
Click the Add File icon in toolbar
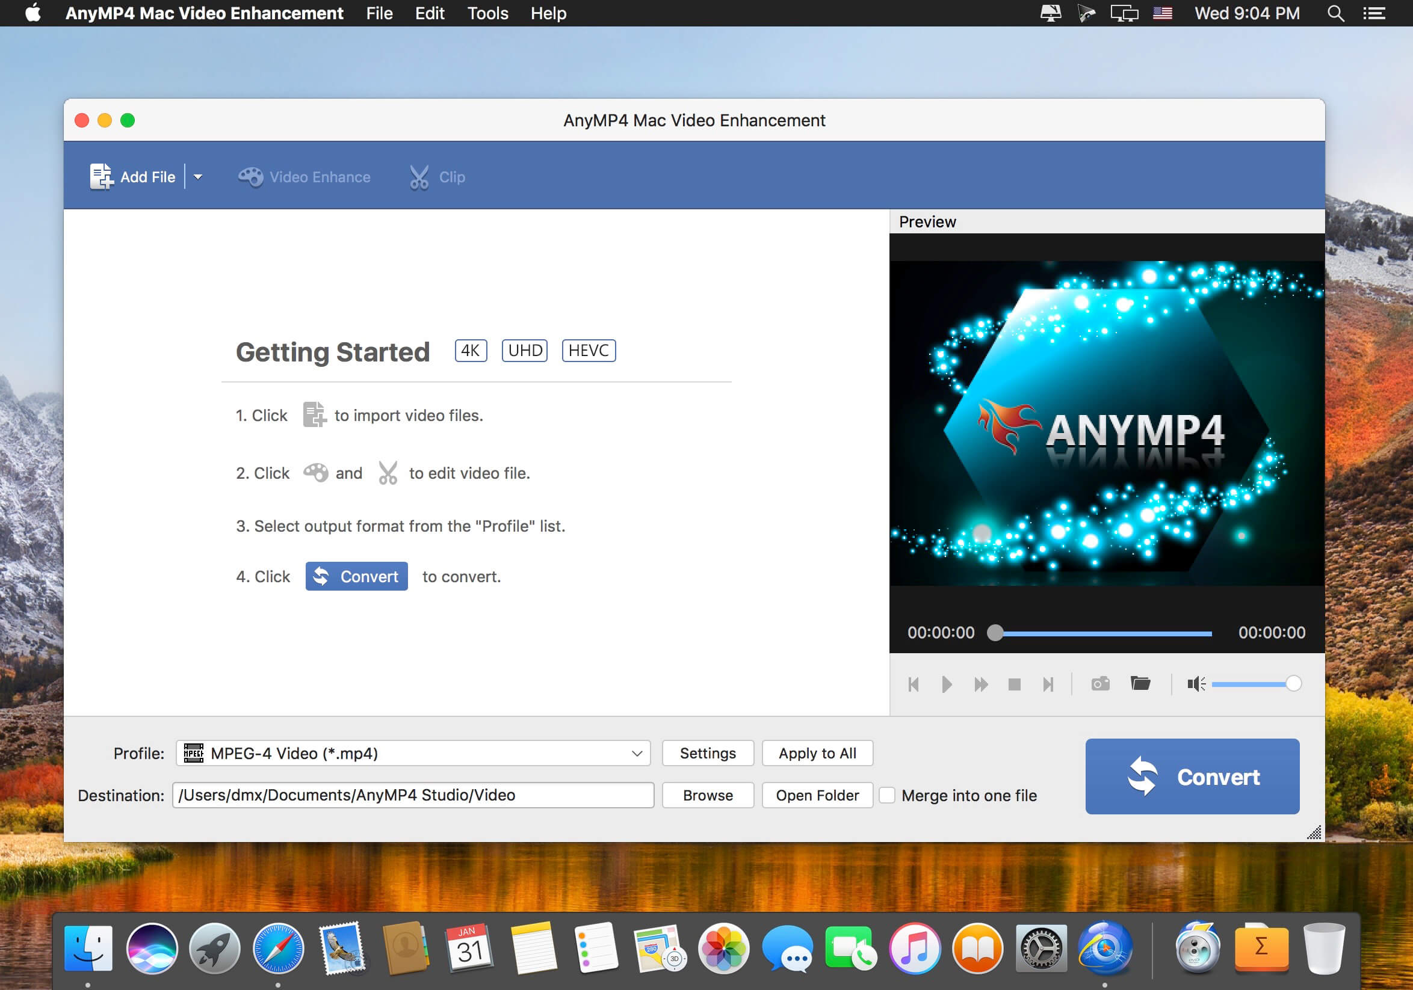[102, 177]
